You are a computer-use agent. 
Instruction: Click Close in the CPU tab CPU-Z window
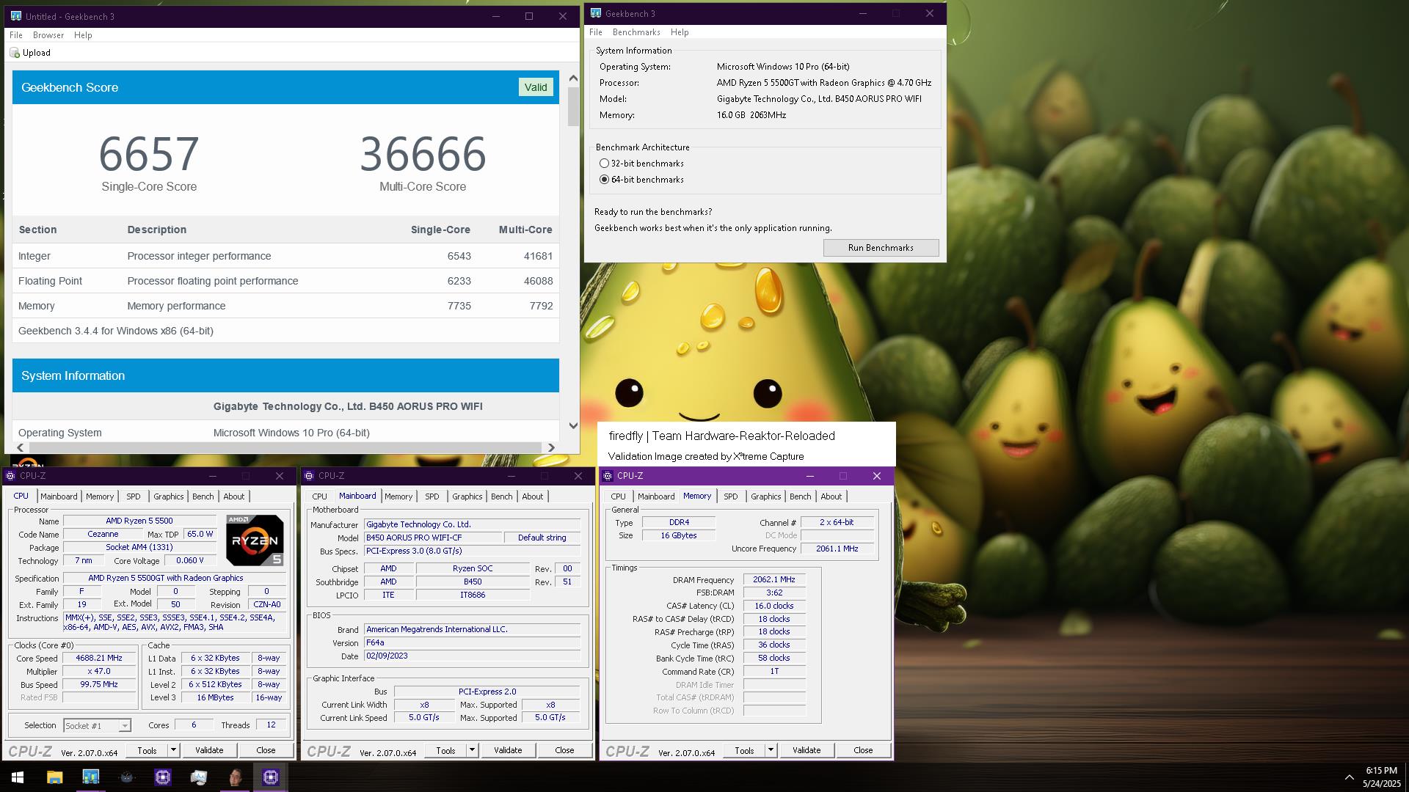(266, 750)
